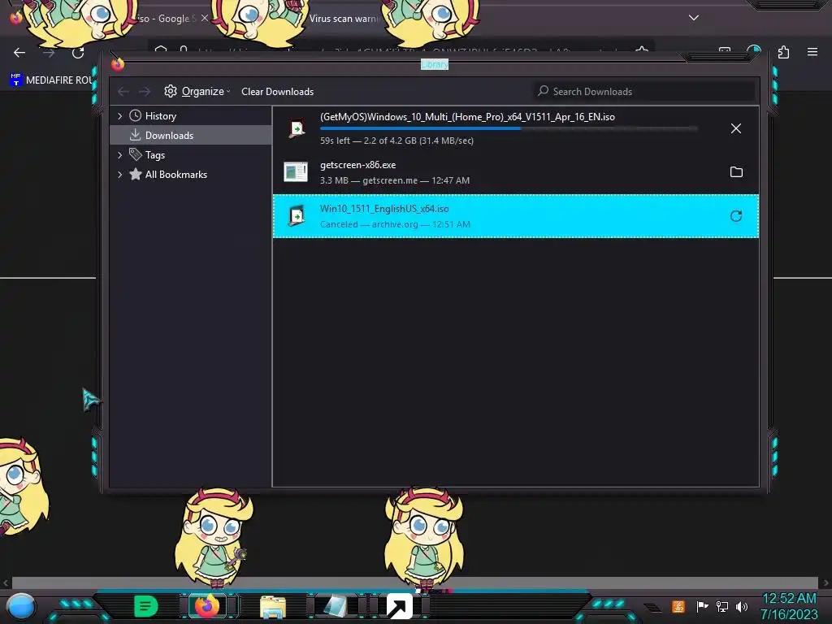Select the Win10_1511_EnglishUS_x64.iso file name
Image resolution: width=832 pixels, height=624 pixels.
pyautogui.click(x=384, y=209)
